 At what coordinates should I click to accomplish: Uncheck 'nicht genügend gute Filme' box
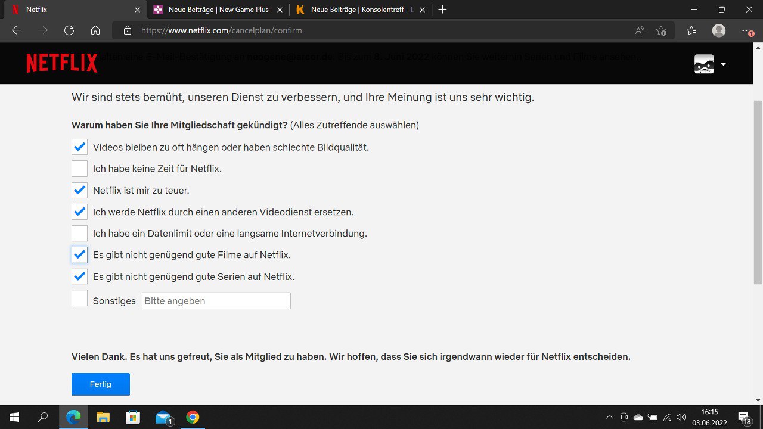[x=79, y=255]
